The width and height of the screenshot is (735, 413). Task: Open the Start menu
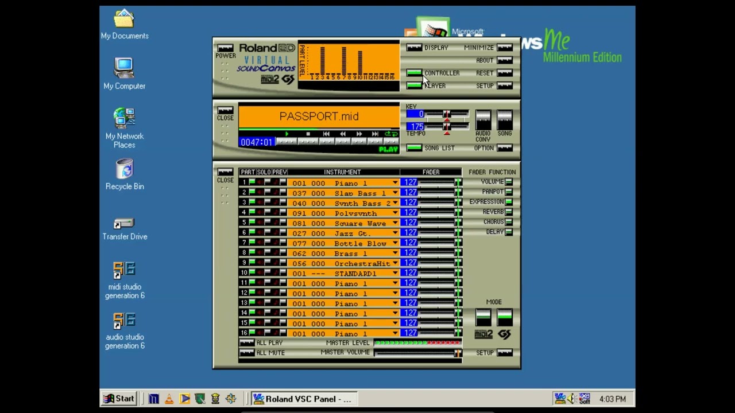coord(119,399)
